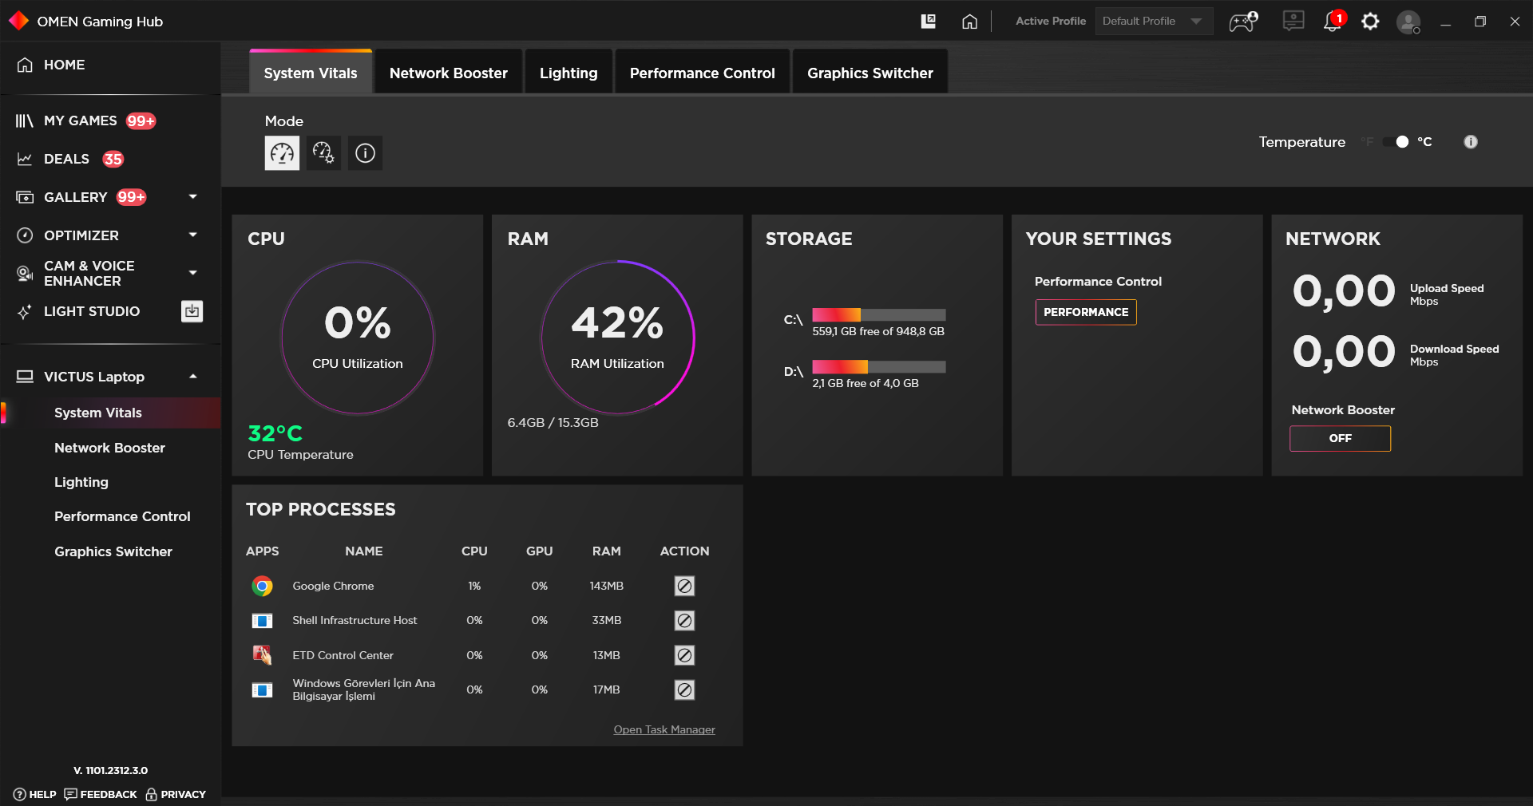
Task: Click the OMEN diamond logo icon
Action: pos(18,21)
